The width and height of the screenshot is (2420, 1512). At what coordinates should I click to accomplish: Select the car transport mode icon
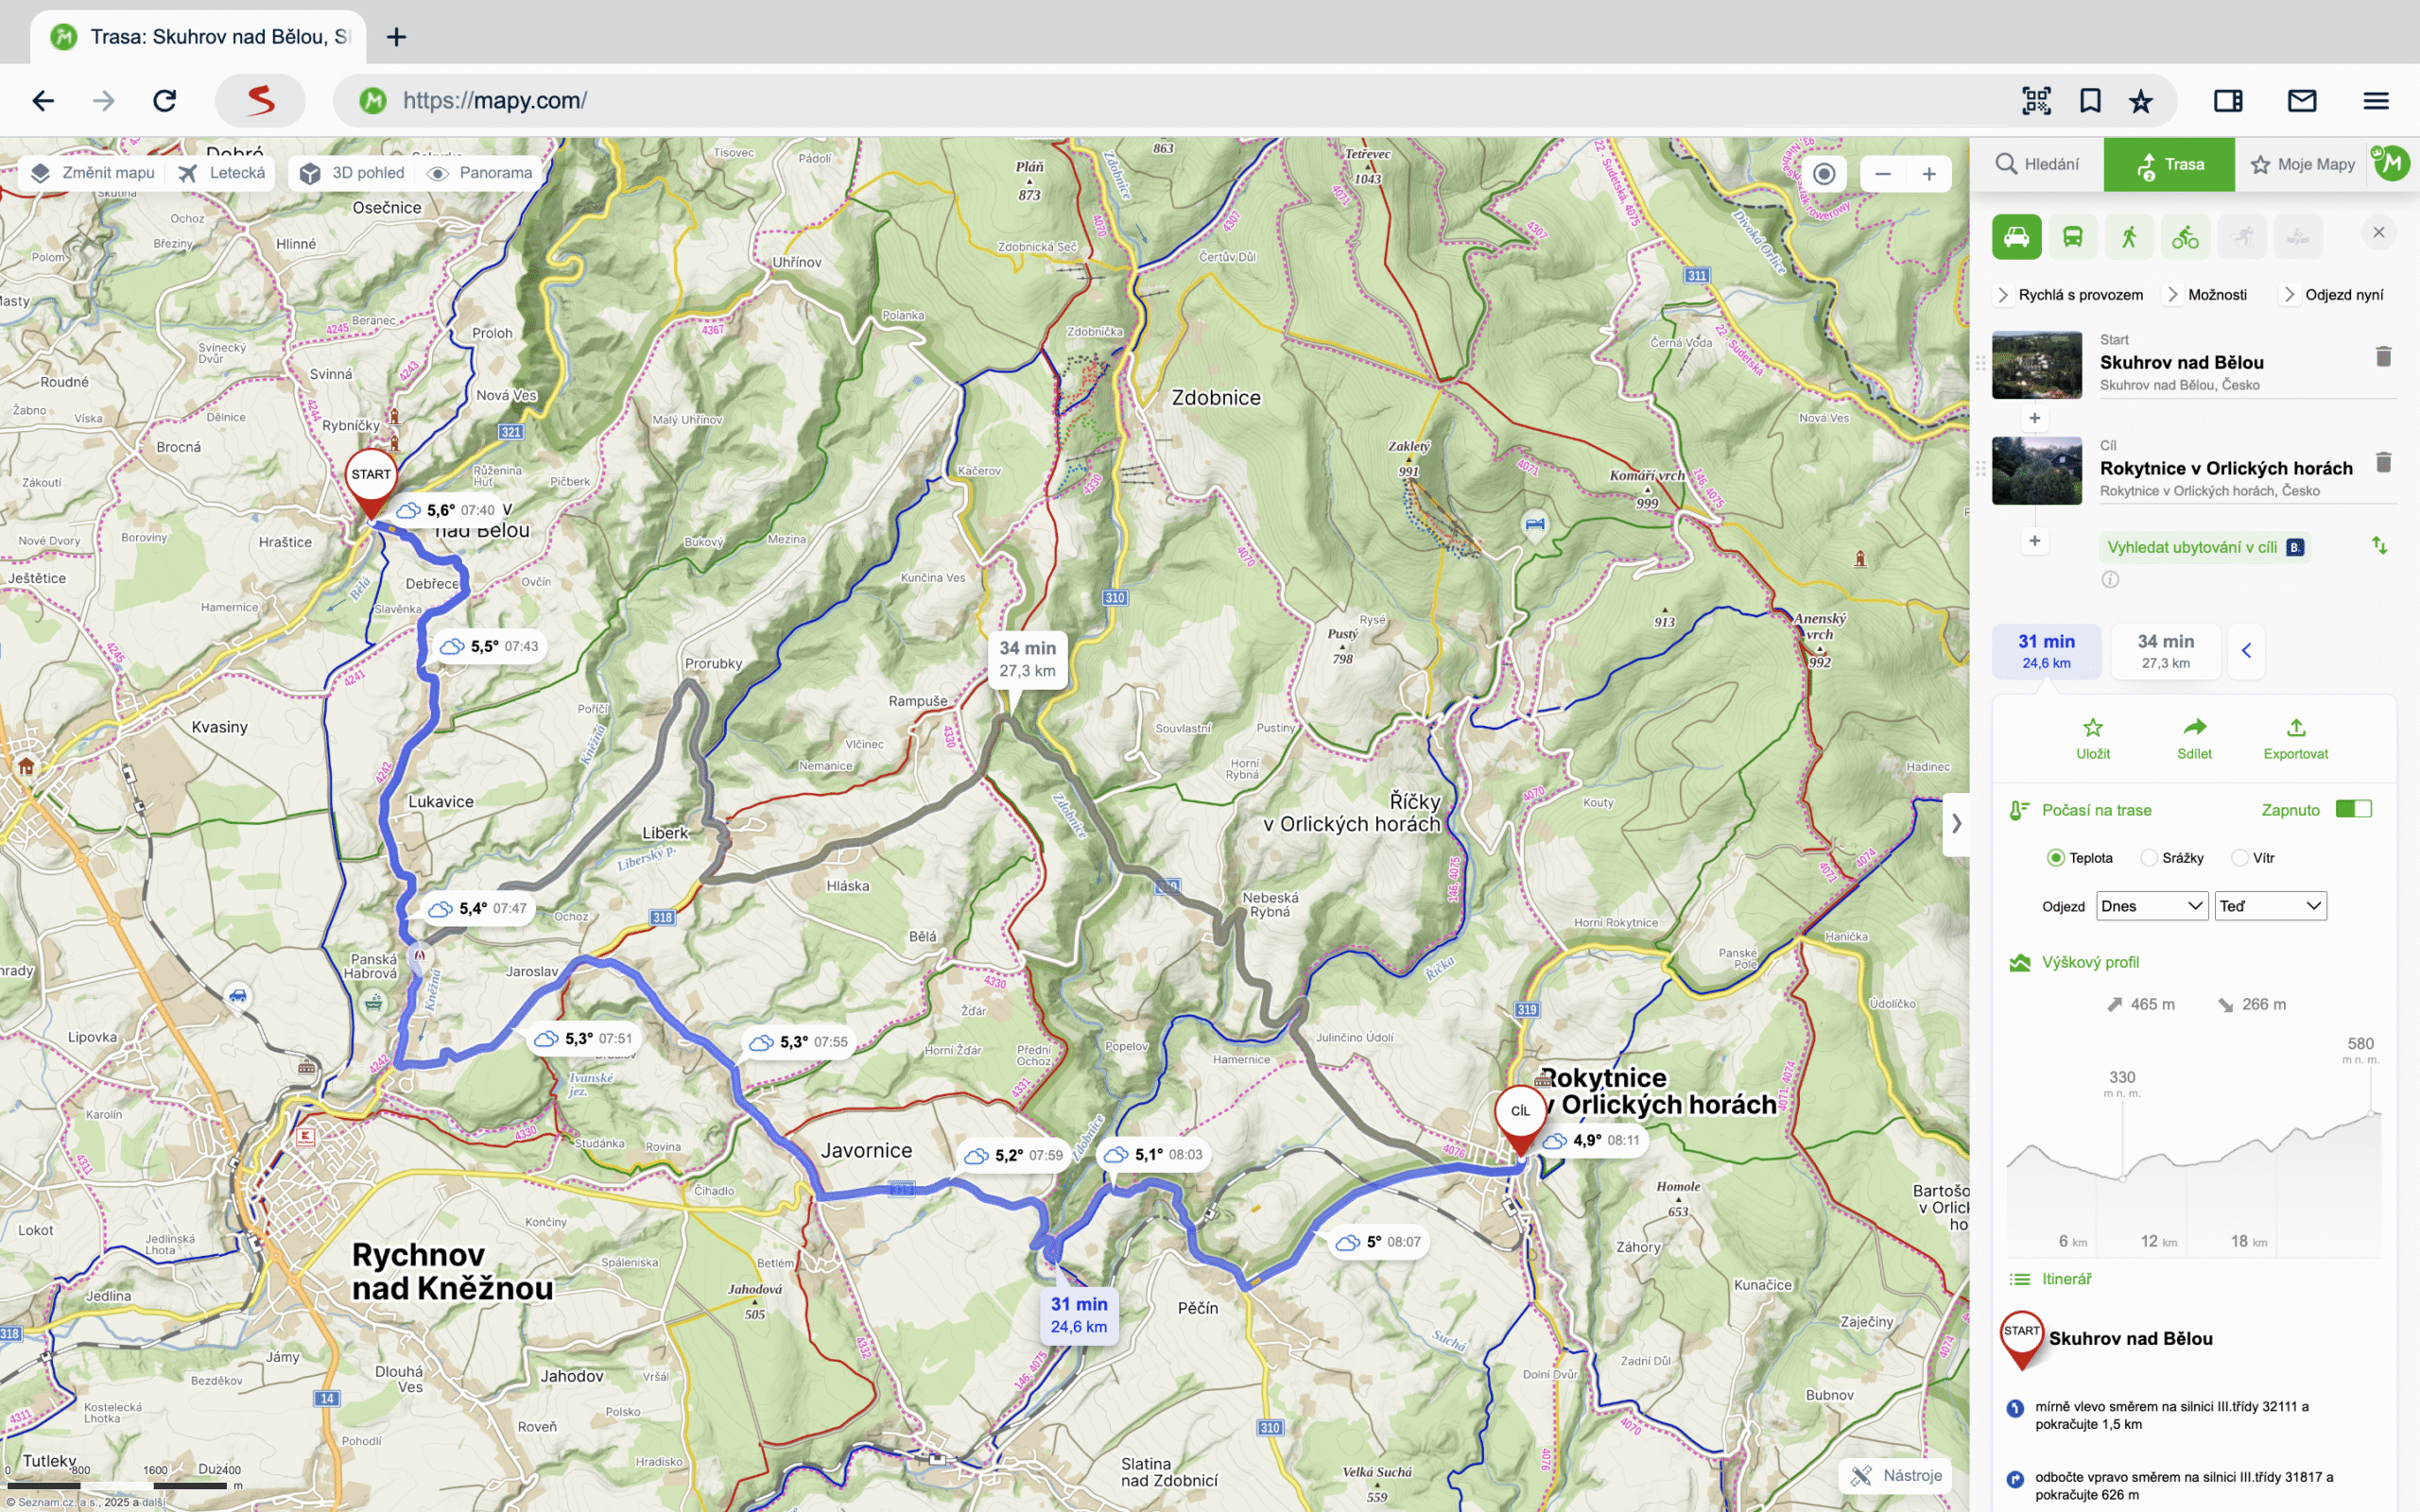point(2016,237)
